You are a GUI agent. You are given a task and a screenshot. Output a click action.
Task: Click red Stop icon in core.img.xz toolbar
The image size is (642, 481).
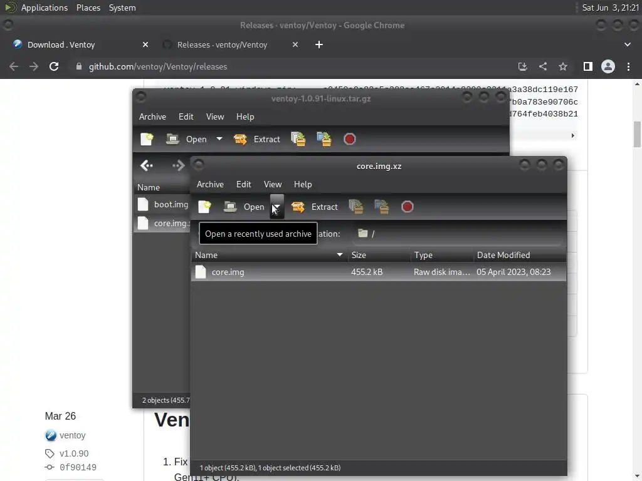[407, 207]
